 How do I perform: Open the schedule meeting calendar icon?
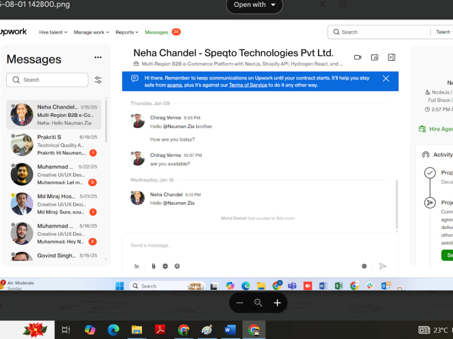(x=375, y=57)
